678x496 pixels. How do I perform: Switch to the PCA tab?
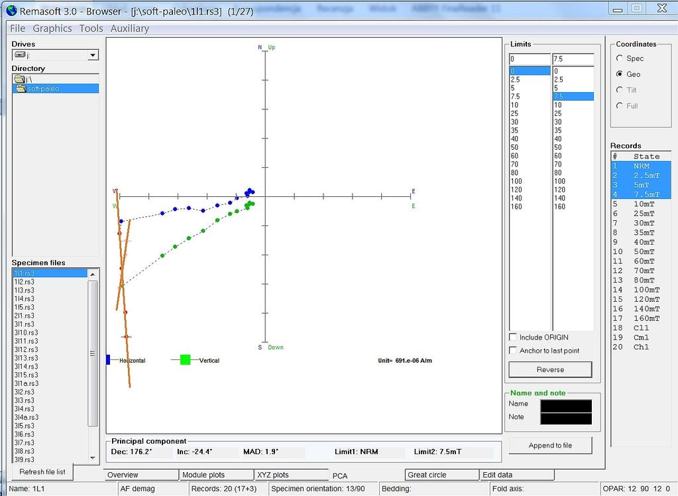click(x=340, y=475)
